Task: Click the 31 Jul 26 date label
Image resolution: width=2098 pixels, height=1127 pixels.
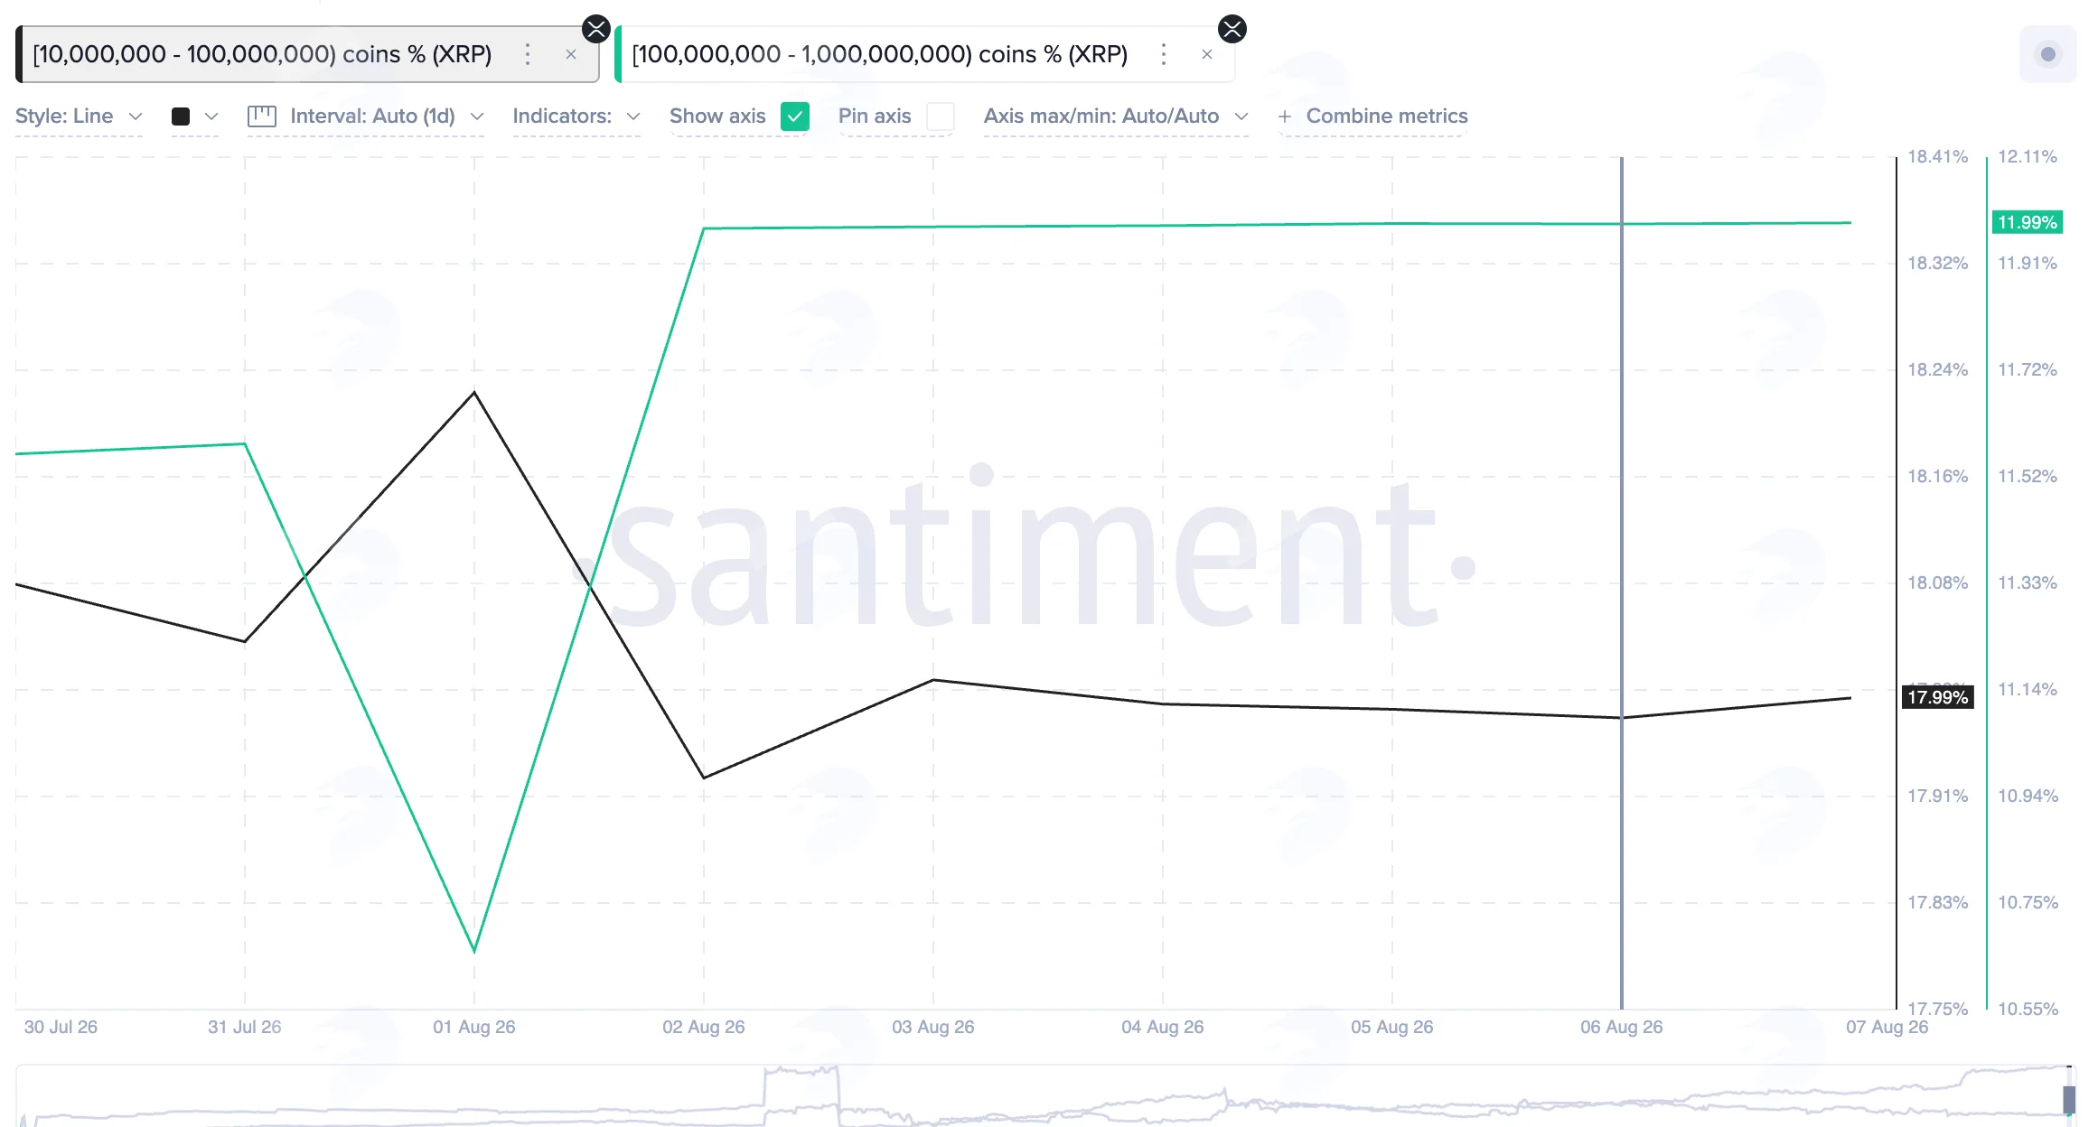Action: pos(245,1027)
